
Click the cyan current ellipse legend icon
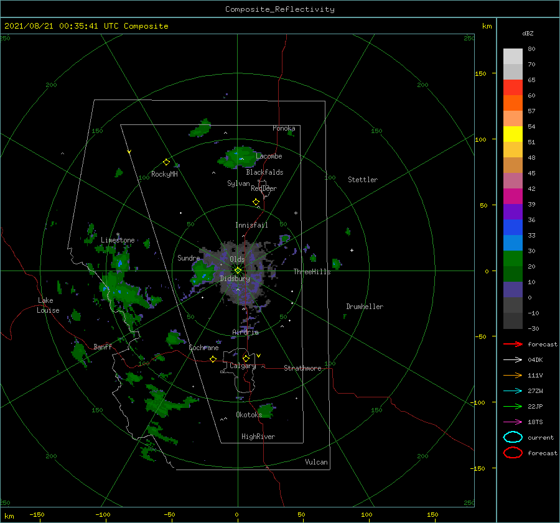tap(513, 437)
